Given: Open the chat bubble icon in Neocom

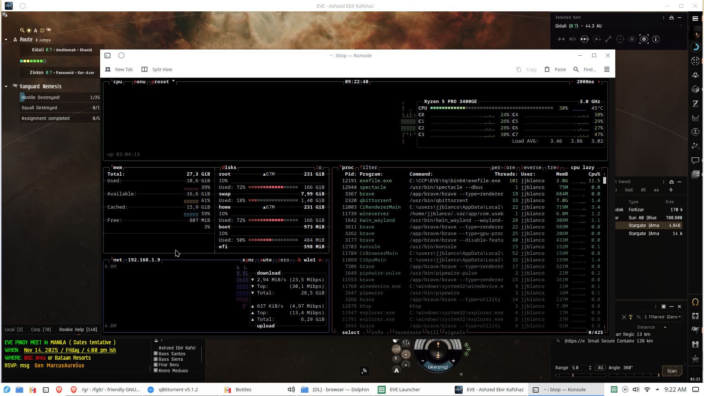Looking at the screenshot, I should click(695, 161).
